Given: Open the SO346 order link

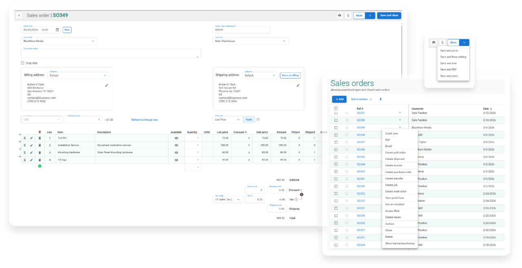Looking at the screenshot, I should tap(361, 150).
